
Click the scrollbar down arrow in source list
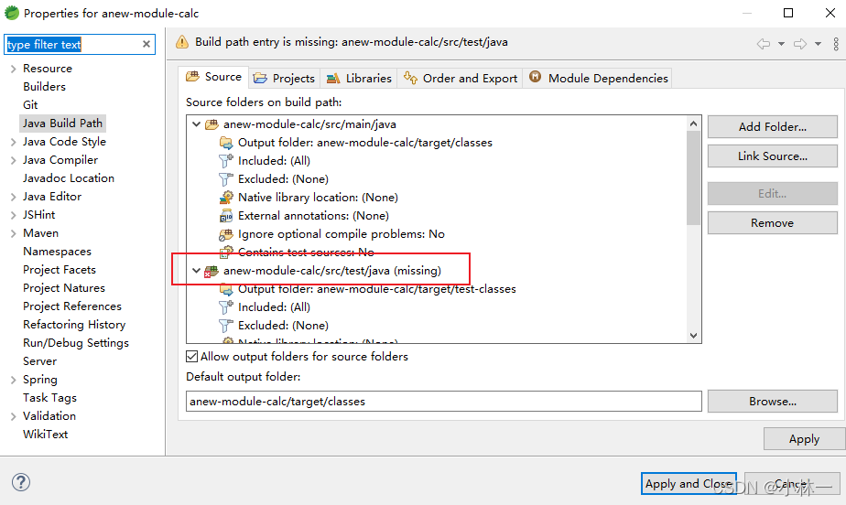click(693, 335)
